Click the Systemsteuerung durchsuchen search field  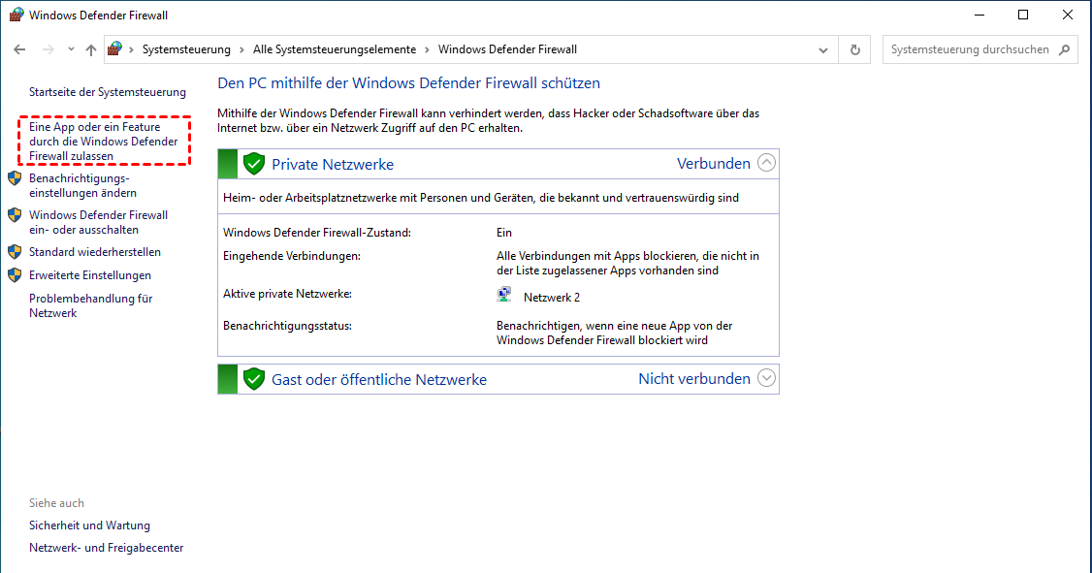point(970,49)
